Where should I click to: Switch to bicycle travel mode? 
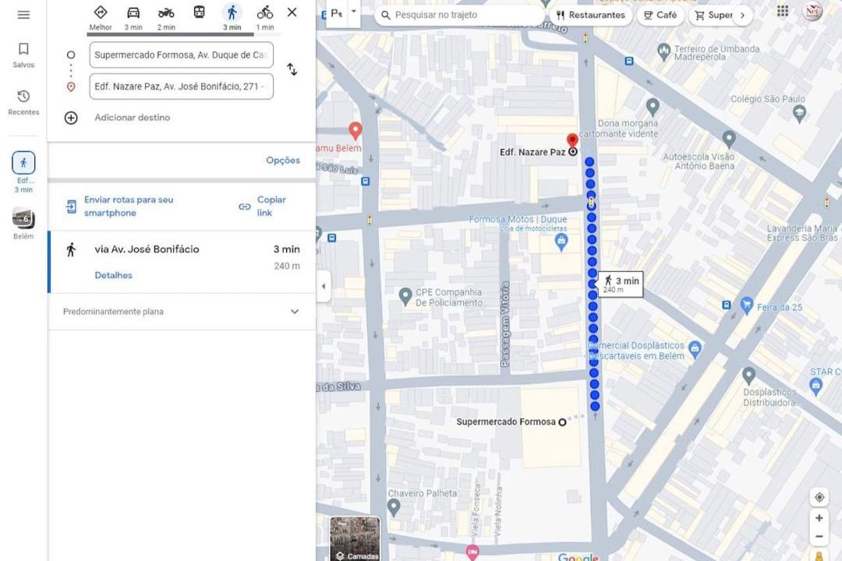click(x=265, y=18)
